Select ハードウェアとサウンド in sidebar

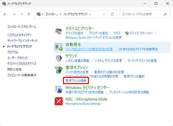[20, 46]
